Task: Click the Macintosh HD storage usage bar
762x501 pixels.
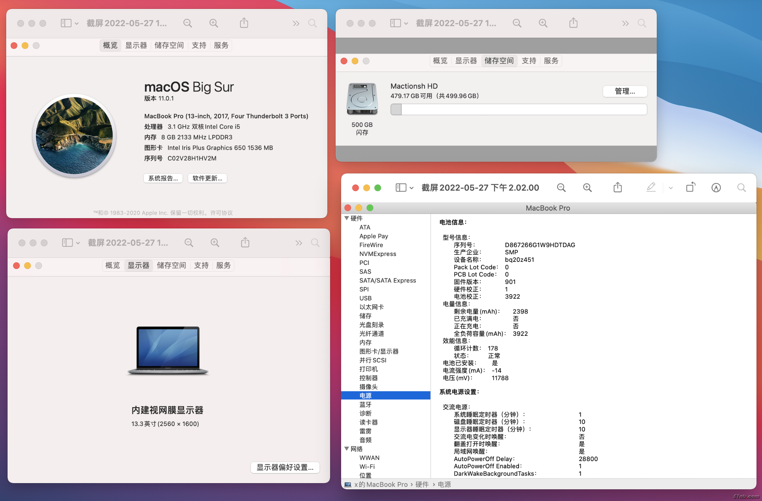Action: tap(519, 110)
